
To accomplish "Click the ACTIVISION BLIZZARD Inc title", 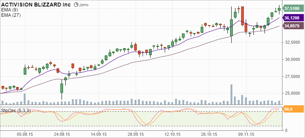I will point(36,5).
